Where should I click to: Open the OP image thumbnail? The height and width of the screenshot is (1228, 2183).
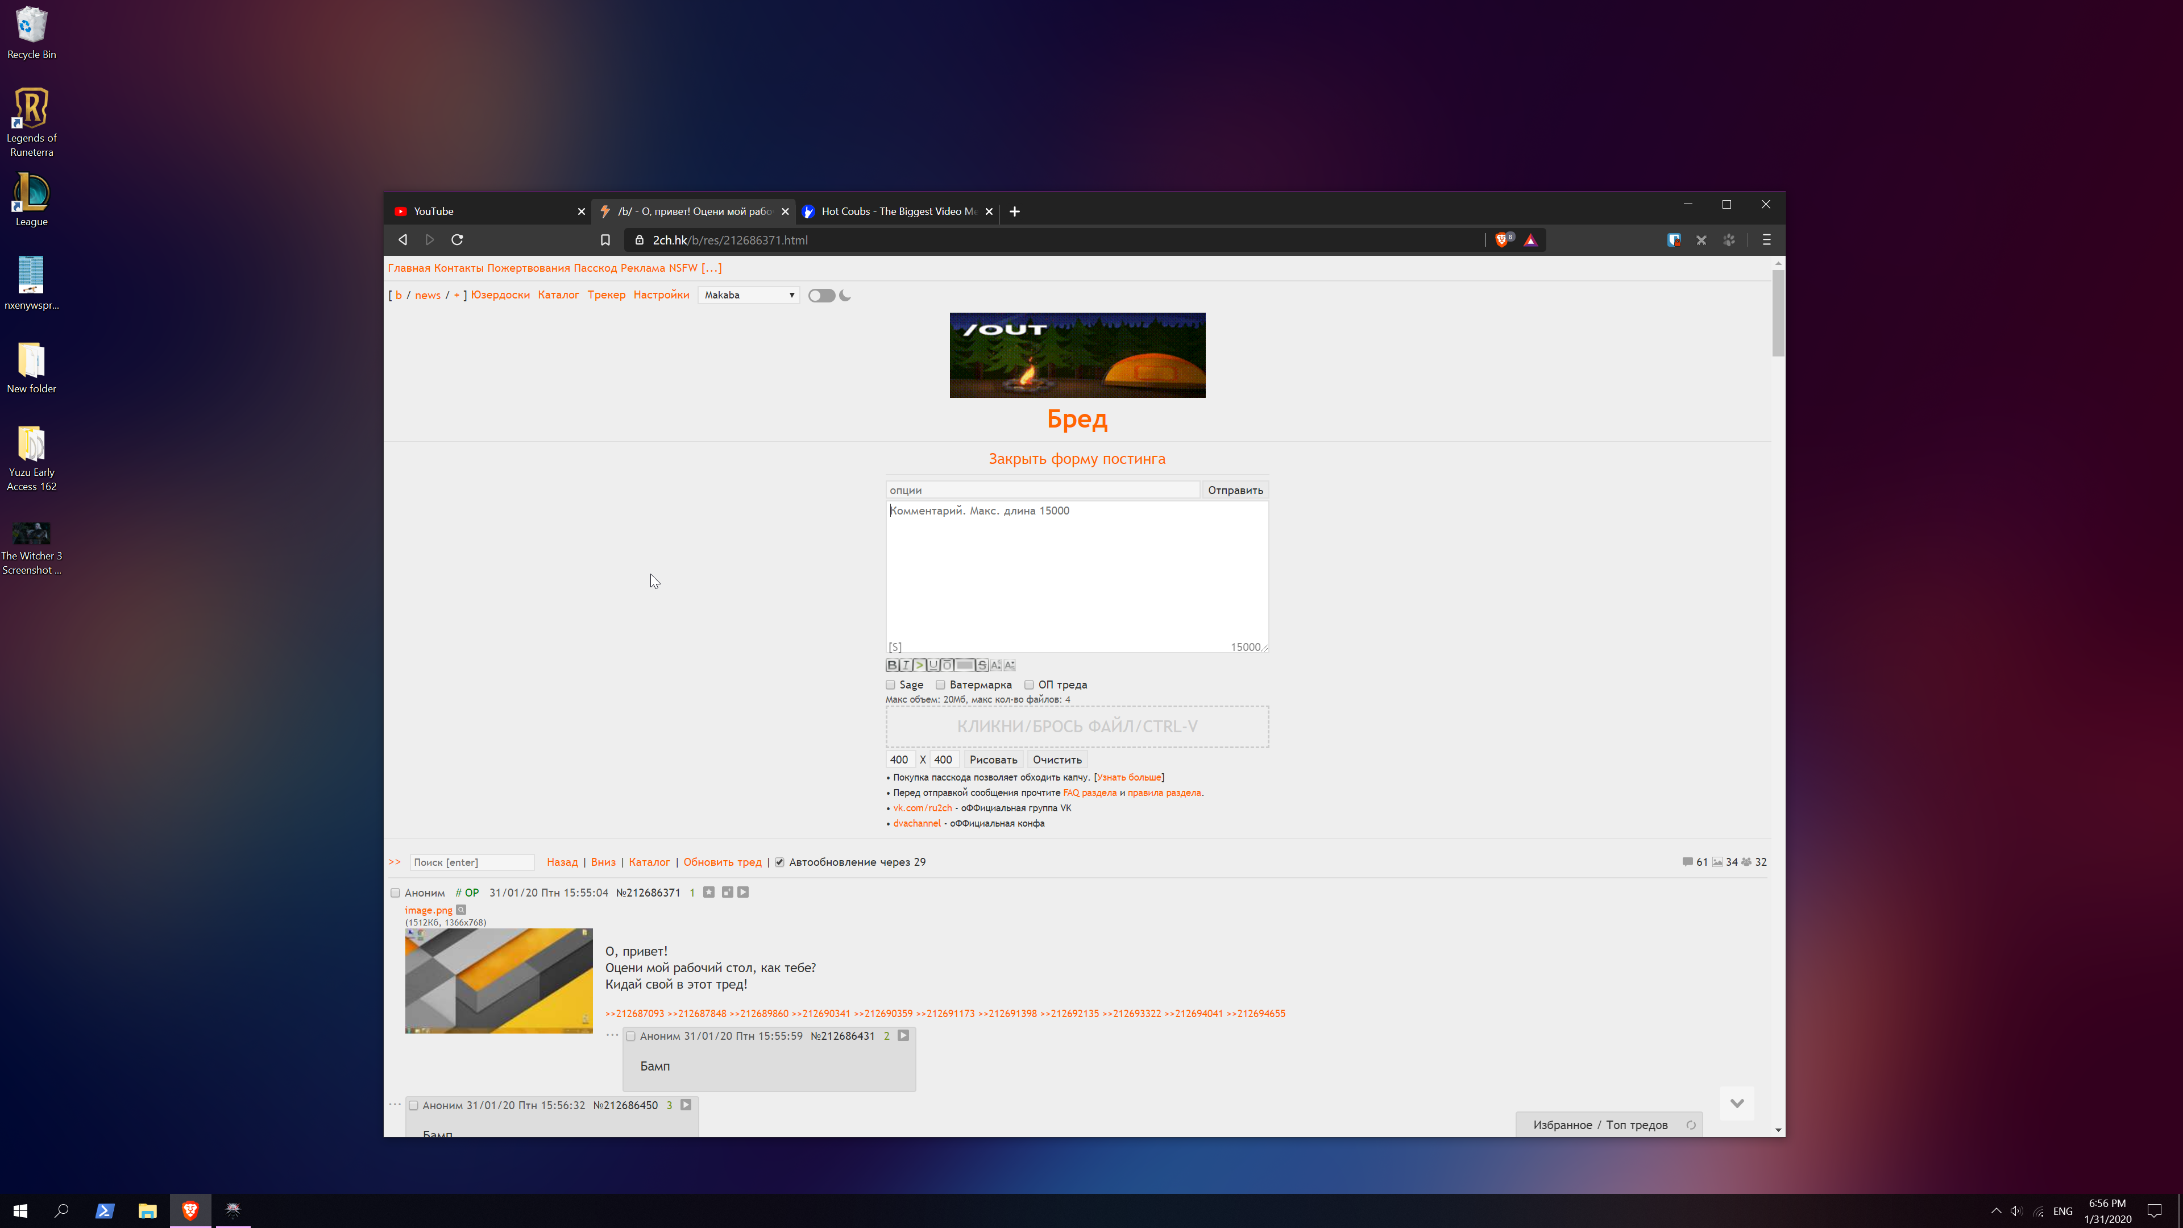[499, 981]
